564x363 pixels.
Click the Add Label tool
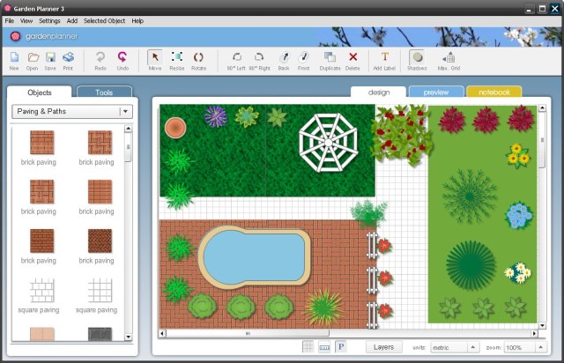tap(384, 60)
